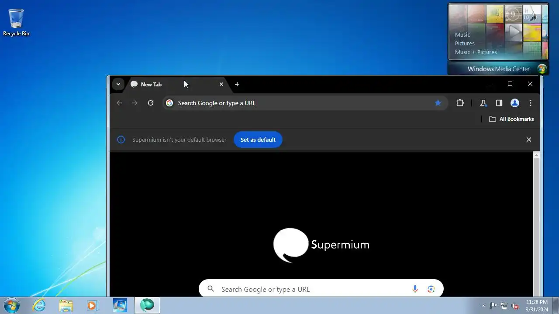
Task: Select Music + Pictures in gadget
Action: tap(476, 52)
